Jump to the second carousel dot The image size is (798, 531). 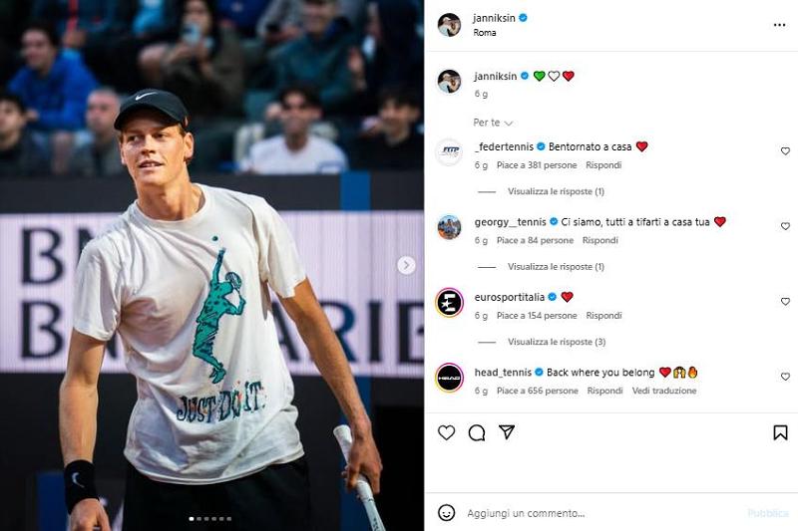tap(199, 518)
